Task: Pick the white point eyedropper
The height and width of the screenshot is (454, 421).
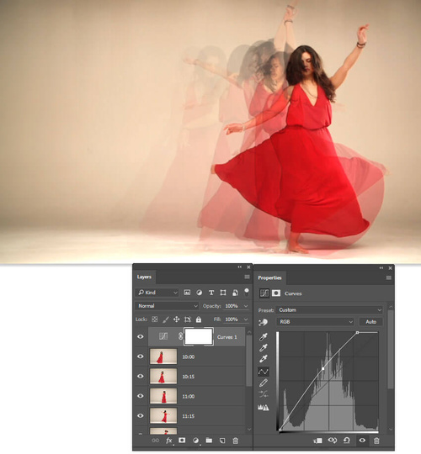Action: coord(263,359)
